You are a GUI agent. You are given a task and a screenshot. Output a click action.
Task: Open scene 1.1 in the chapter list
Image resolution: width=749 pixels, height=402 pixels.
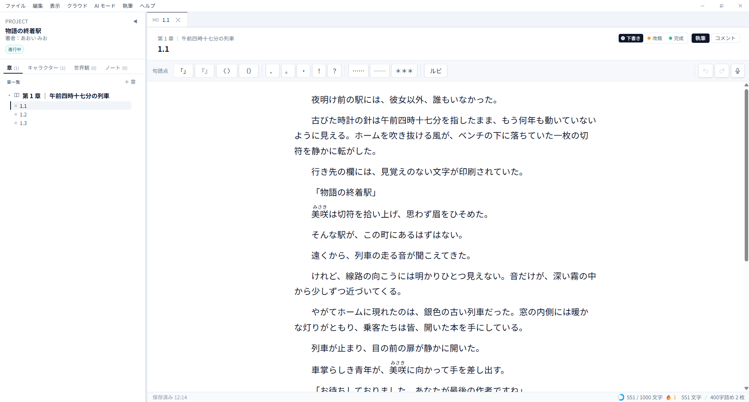click(x=71, y=106)
